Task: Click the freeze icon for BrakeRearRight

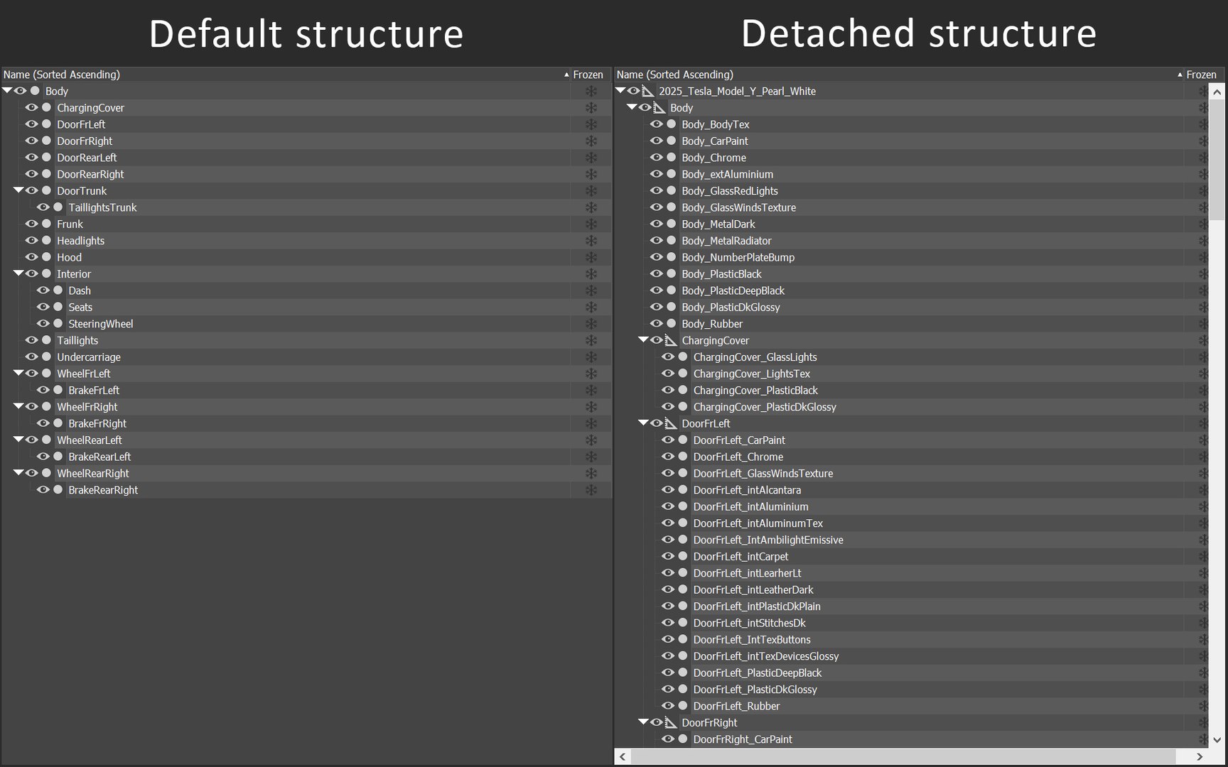Action: [x=591, y=490]
